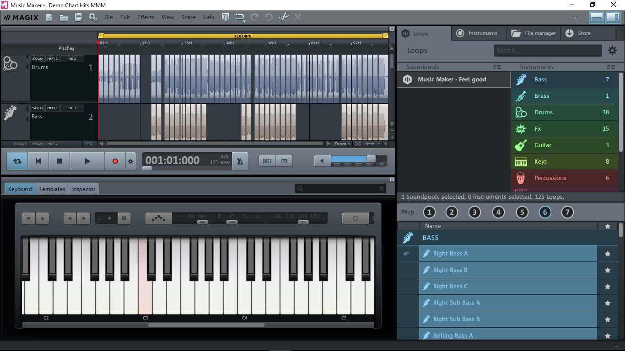
Task: Open the Effects menu
Action: pyautogui.click(x=145, y=17)
